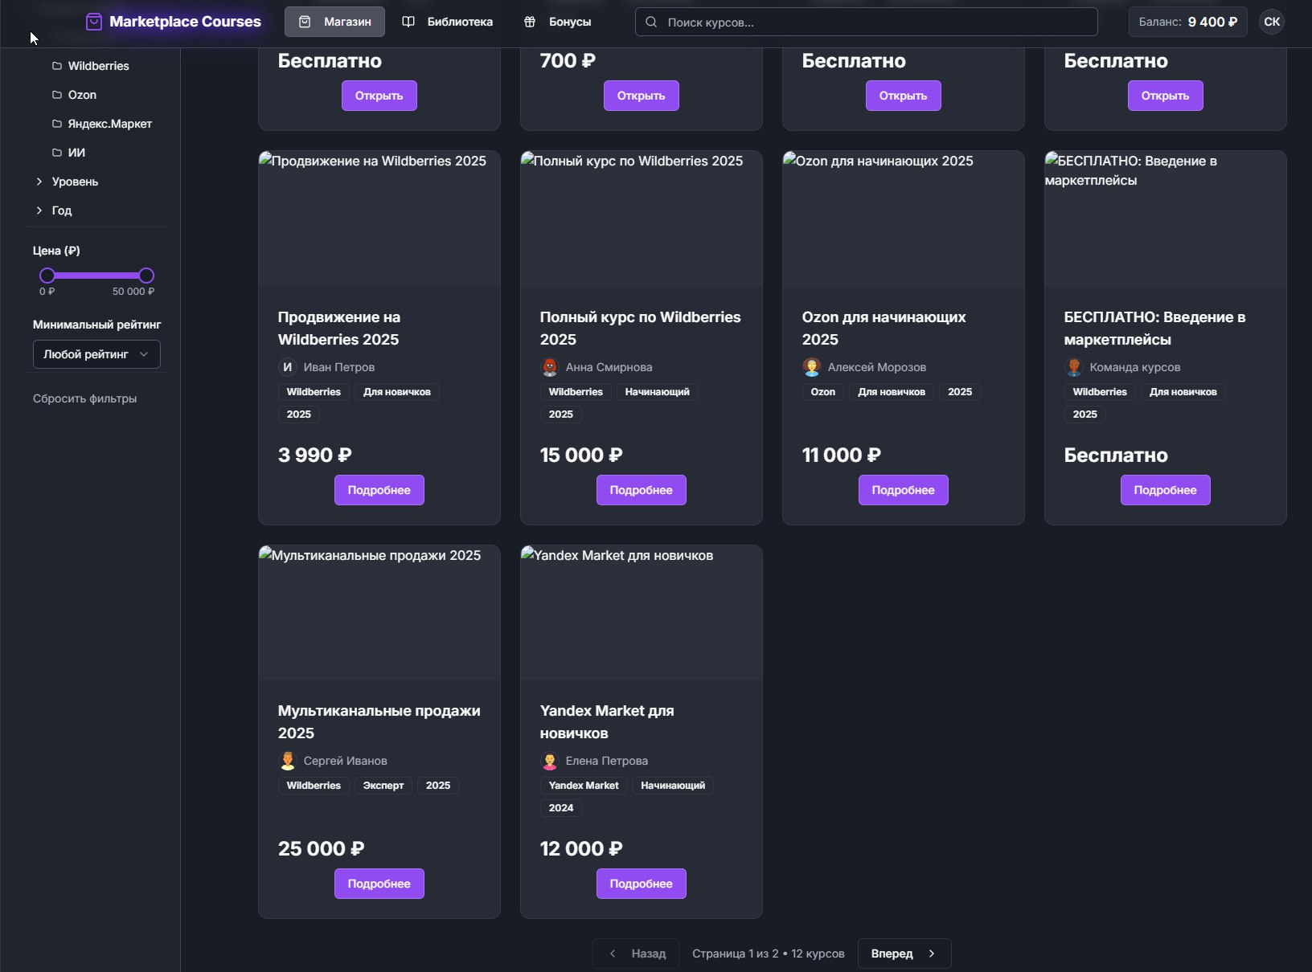
Task: Click Елена Петрова author avatar
Action: [550, 761]
